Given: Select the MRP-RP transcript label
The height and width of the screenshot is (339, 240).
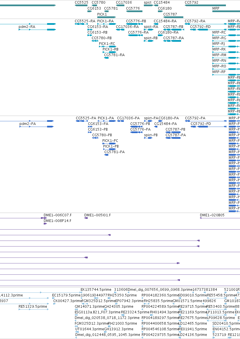Looking at the screenshot, I should point(219,72).
